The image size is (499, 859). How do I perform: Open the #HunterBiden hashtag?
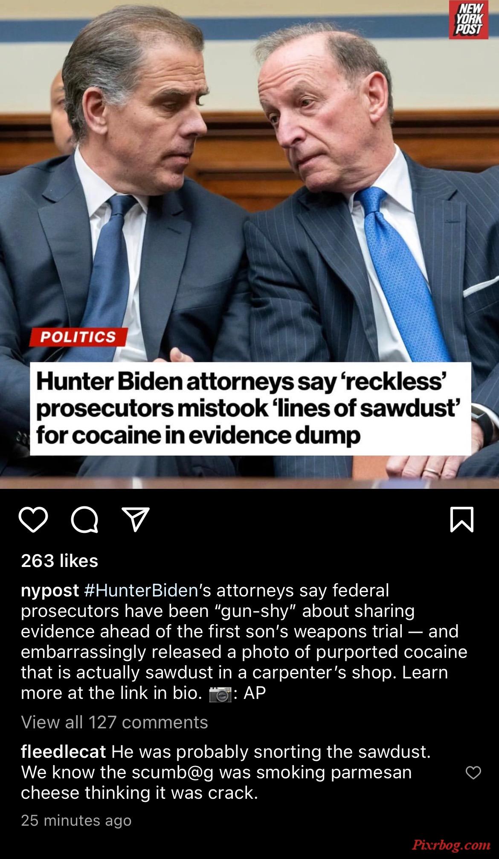[x=141, y=590]
